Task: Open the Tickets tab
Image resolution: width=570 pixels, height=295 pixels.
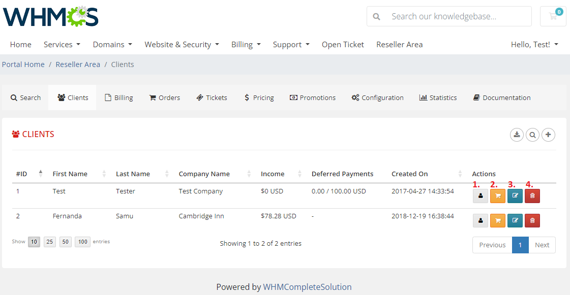Action: click(x=212, y=97)
